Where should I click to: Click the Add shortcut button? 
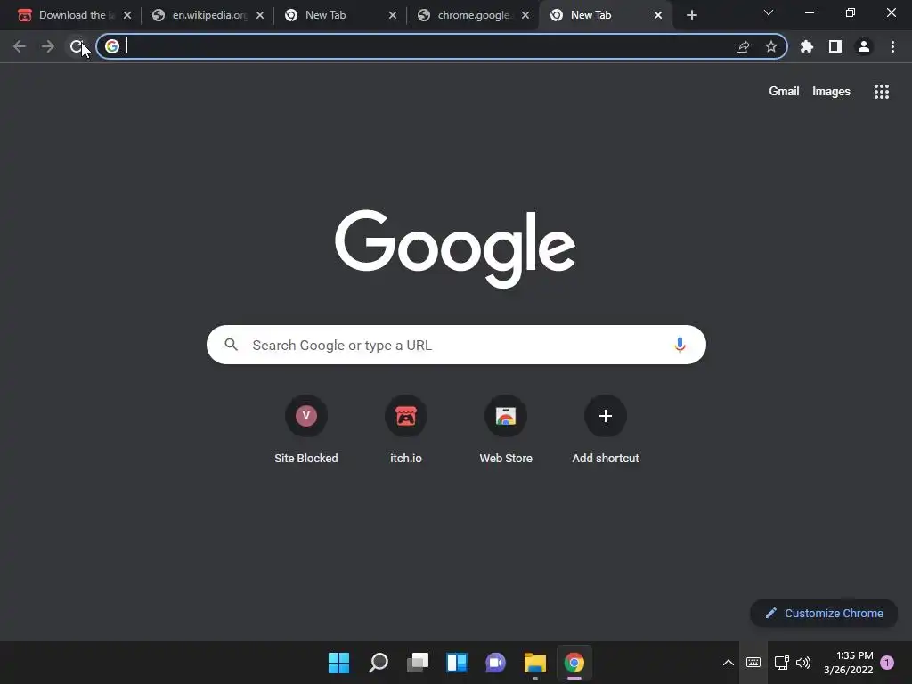[x=606, y=430]
